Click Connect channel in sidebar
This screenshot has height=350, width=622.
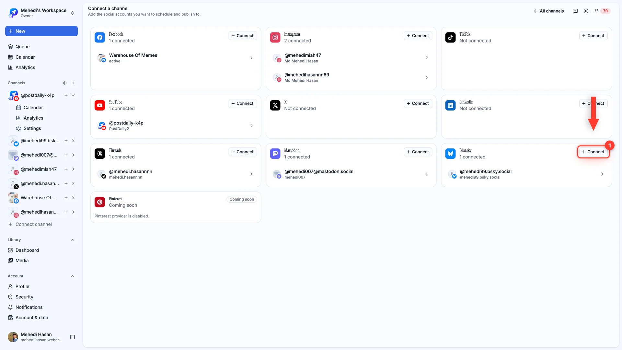pyautogui.click(x=41, y=224)
